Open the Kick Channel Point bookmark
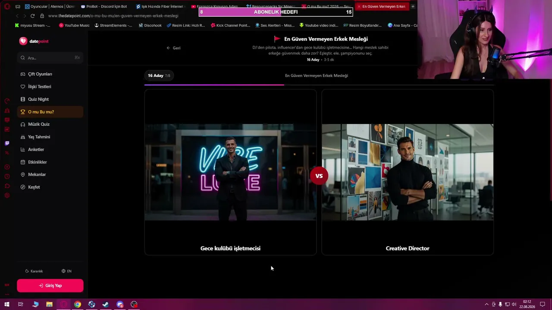552x310 pixels. coord(230,25)
